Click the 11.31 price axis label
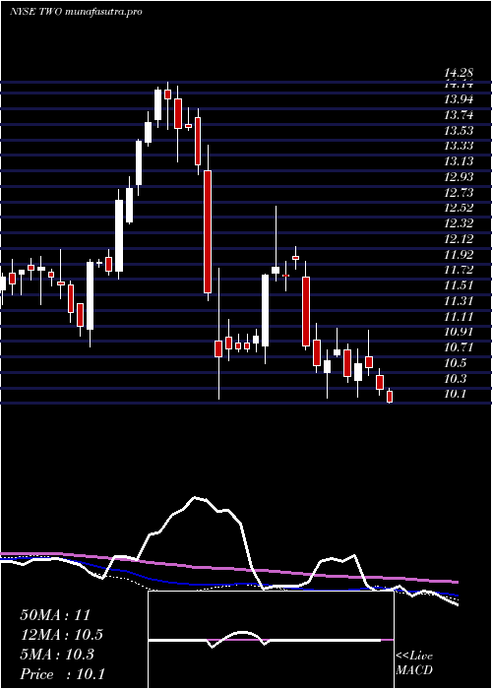This screenshot has height=689, width=492. click(x=460, y=301)
